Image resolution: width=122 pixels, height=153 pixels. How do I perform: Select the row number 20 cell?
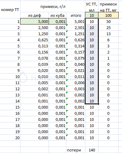tap(10, 138)
